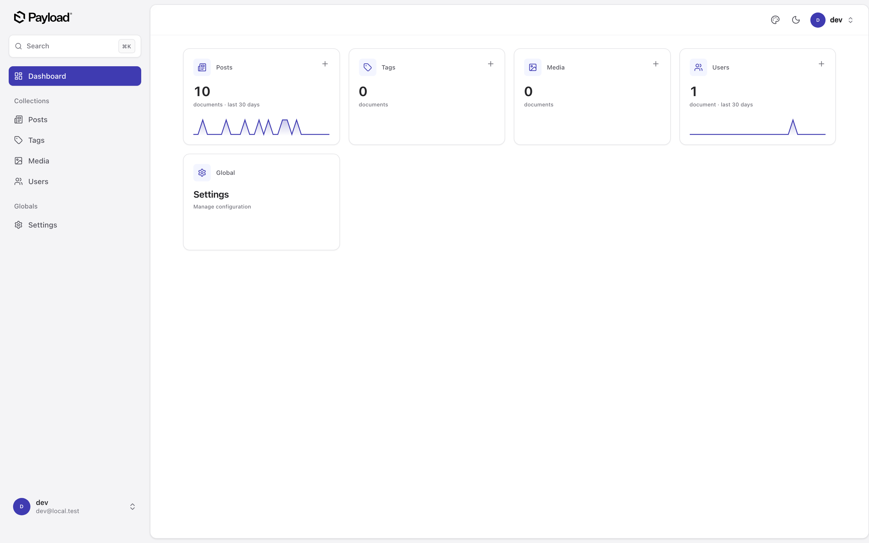Screen dimensions: 869x543
Task: Click the Media card image icon
Action: tap(533, 67)
